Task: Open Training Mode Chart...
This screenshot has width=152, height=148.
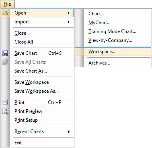Action: [x=113, y=31]
